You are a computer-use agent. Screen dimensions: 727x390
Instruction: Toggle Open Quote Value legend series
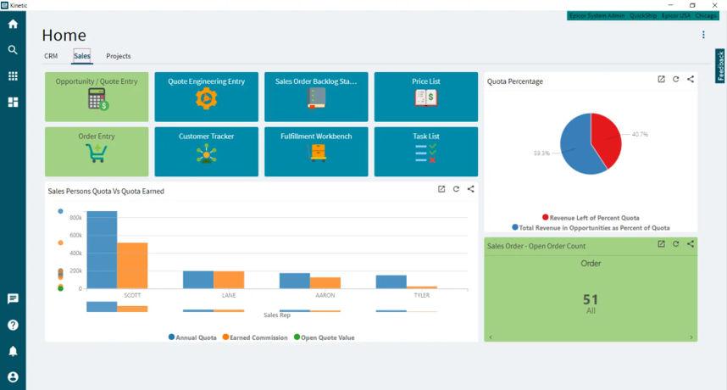pyautogui.click(x=324, y=337)
